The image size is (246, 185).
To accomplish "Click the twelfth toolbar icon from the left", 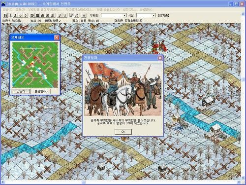I will (65, 15).
